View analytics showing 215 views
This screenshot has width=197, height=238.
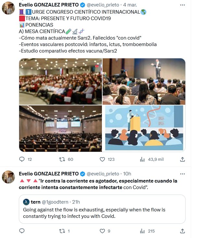coord(142,231)
